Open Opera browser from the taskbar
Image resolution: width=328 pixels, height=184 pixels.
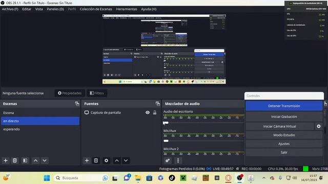click(229, 178)
